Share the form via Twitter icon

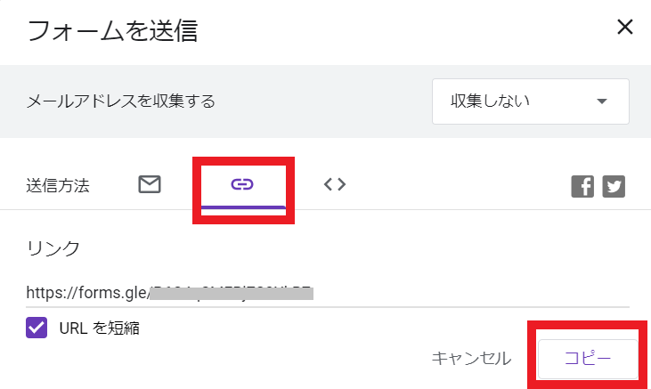click(614, 186)
